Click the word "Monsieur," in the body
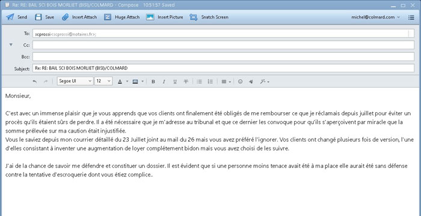421x216 pixels. click(18, 96)
